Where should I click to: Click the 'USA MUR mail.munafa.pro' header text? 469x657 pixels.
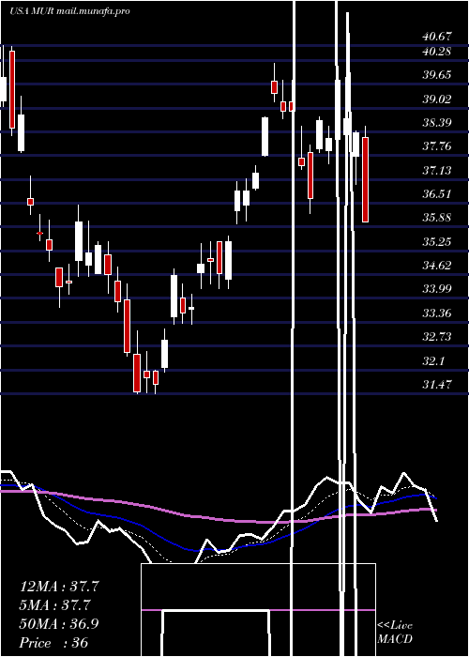(69, 11)
